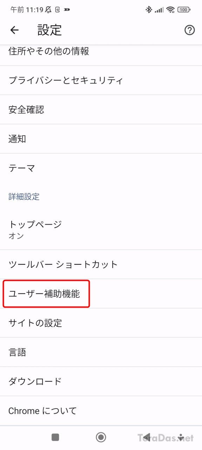Tap the Android back triangle icon
202x450 pixels.
tap(147, 437)
